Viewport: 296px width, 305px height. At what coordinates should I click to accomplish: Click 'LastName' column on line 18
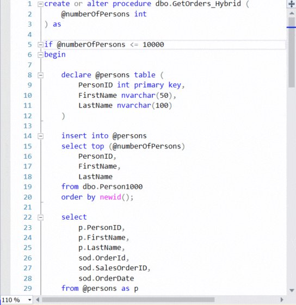click(x=95, y=177)
